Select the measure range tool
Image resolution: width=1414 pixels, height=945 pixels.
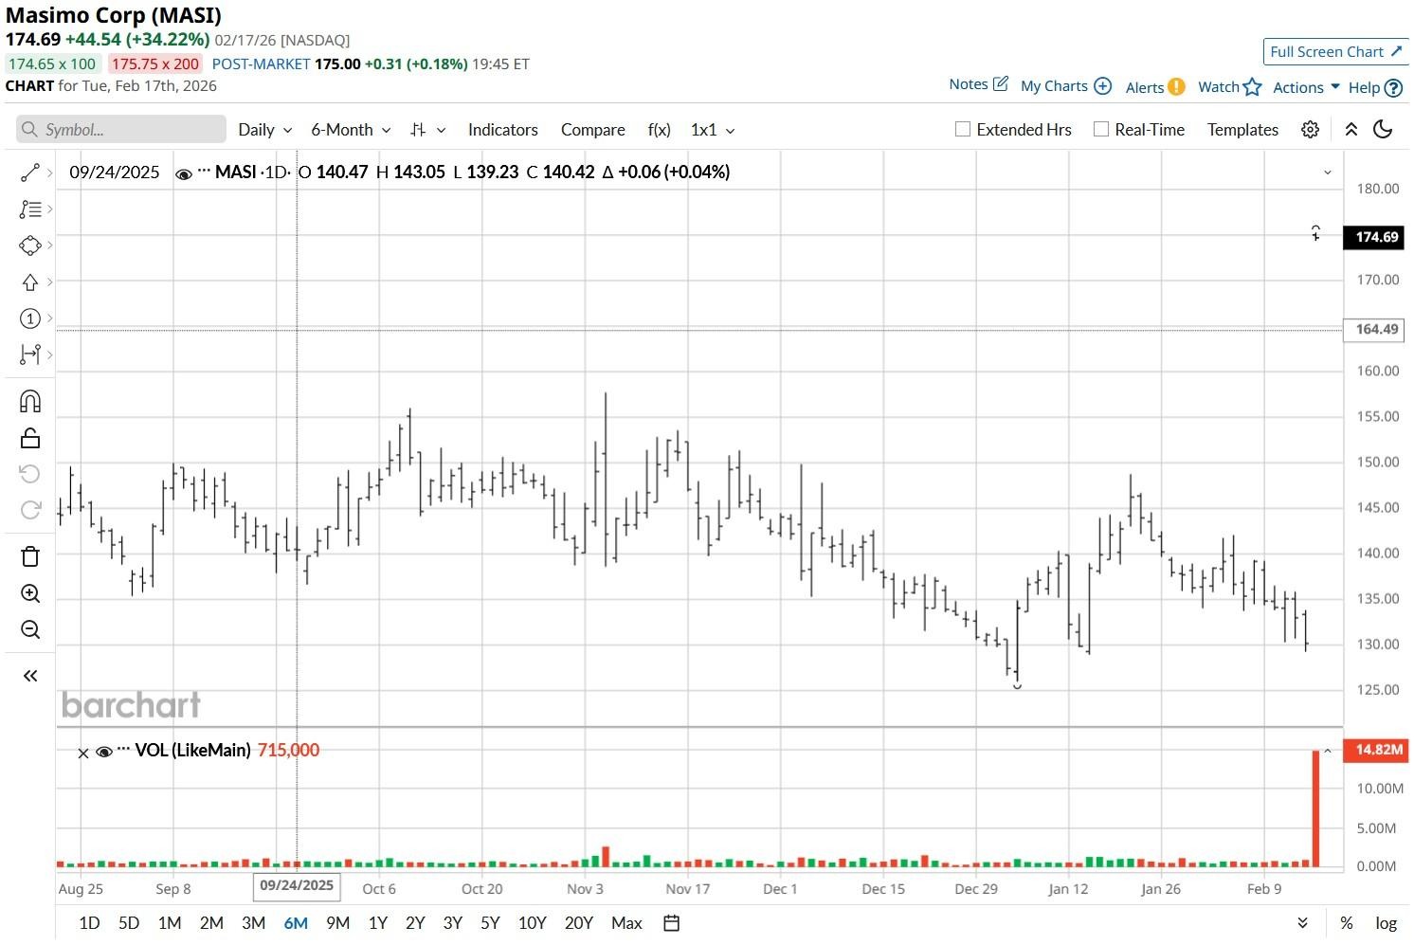click(x=30, y=354)
